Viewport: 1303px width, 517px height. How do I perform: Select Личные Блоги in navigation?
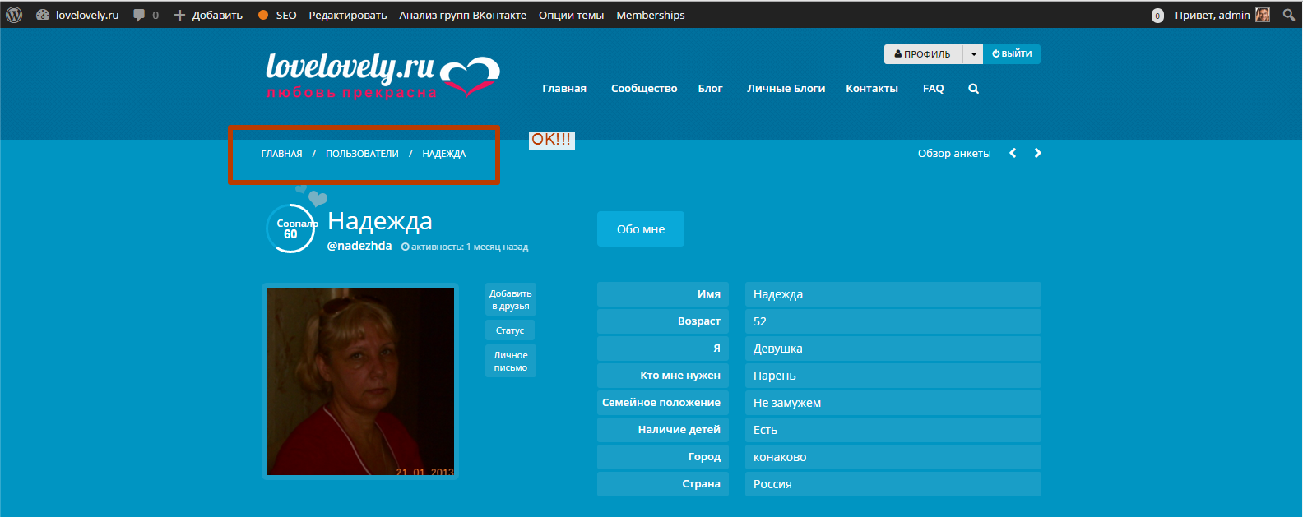pos(786,89)
